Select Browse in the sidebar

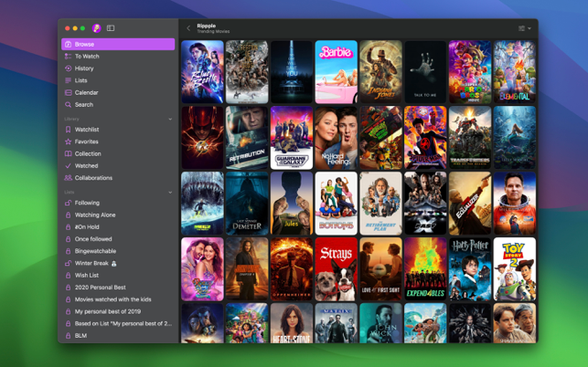click(118, 44)
